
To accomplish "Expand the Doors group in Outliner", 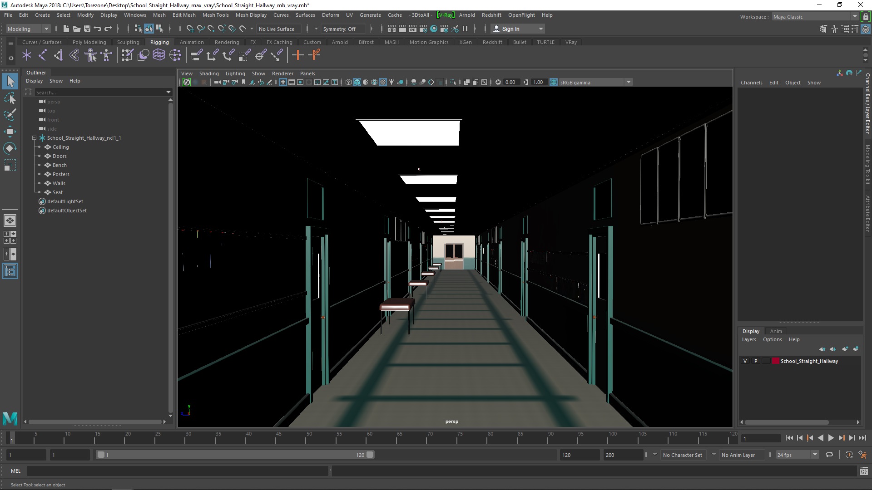I will click(x=40, y=156).
